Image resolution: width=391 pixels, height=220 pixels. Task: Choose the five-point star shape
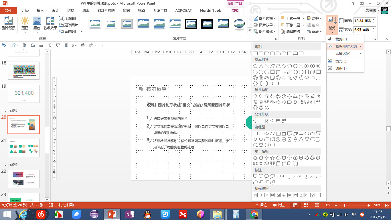click(x=272, y=158)
